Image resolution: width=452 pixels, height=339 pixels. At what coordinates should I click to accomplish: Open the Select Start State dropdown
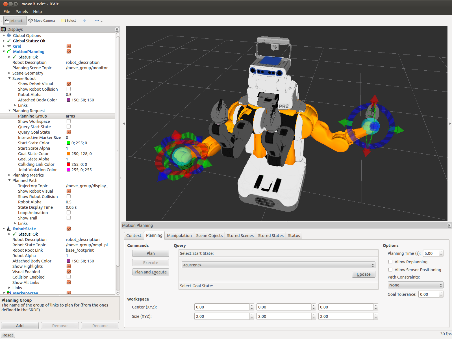point(278,265)
